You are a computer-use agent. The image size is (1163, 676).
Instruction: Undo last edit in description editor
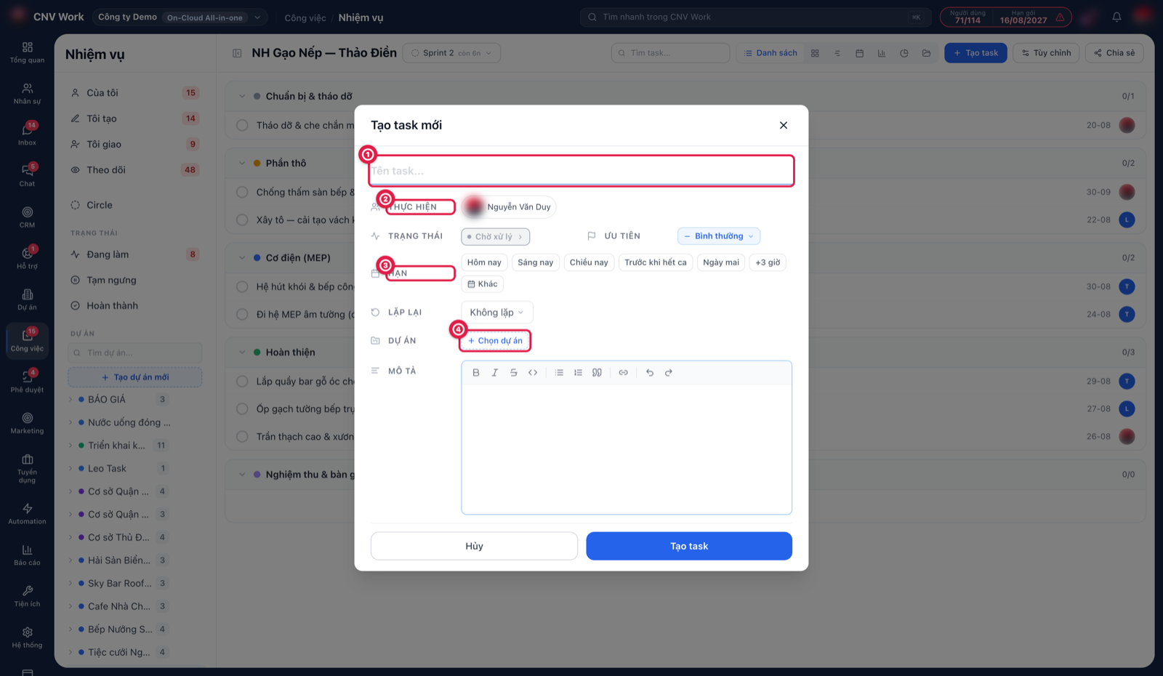click(x=650, y=372)
